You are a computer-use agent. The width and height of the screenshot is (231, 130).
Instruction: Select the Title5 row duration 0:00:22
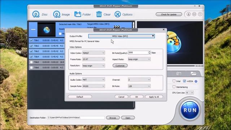[51, 62]
